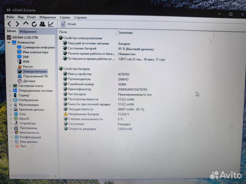Image resolution: width=246 pixels, height=184 pixels.
Task: Open the Сервис menu
Action: [x=65, y=17]
